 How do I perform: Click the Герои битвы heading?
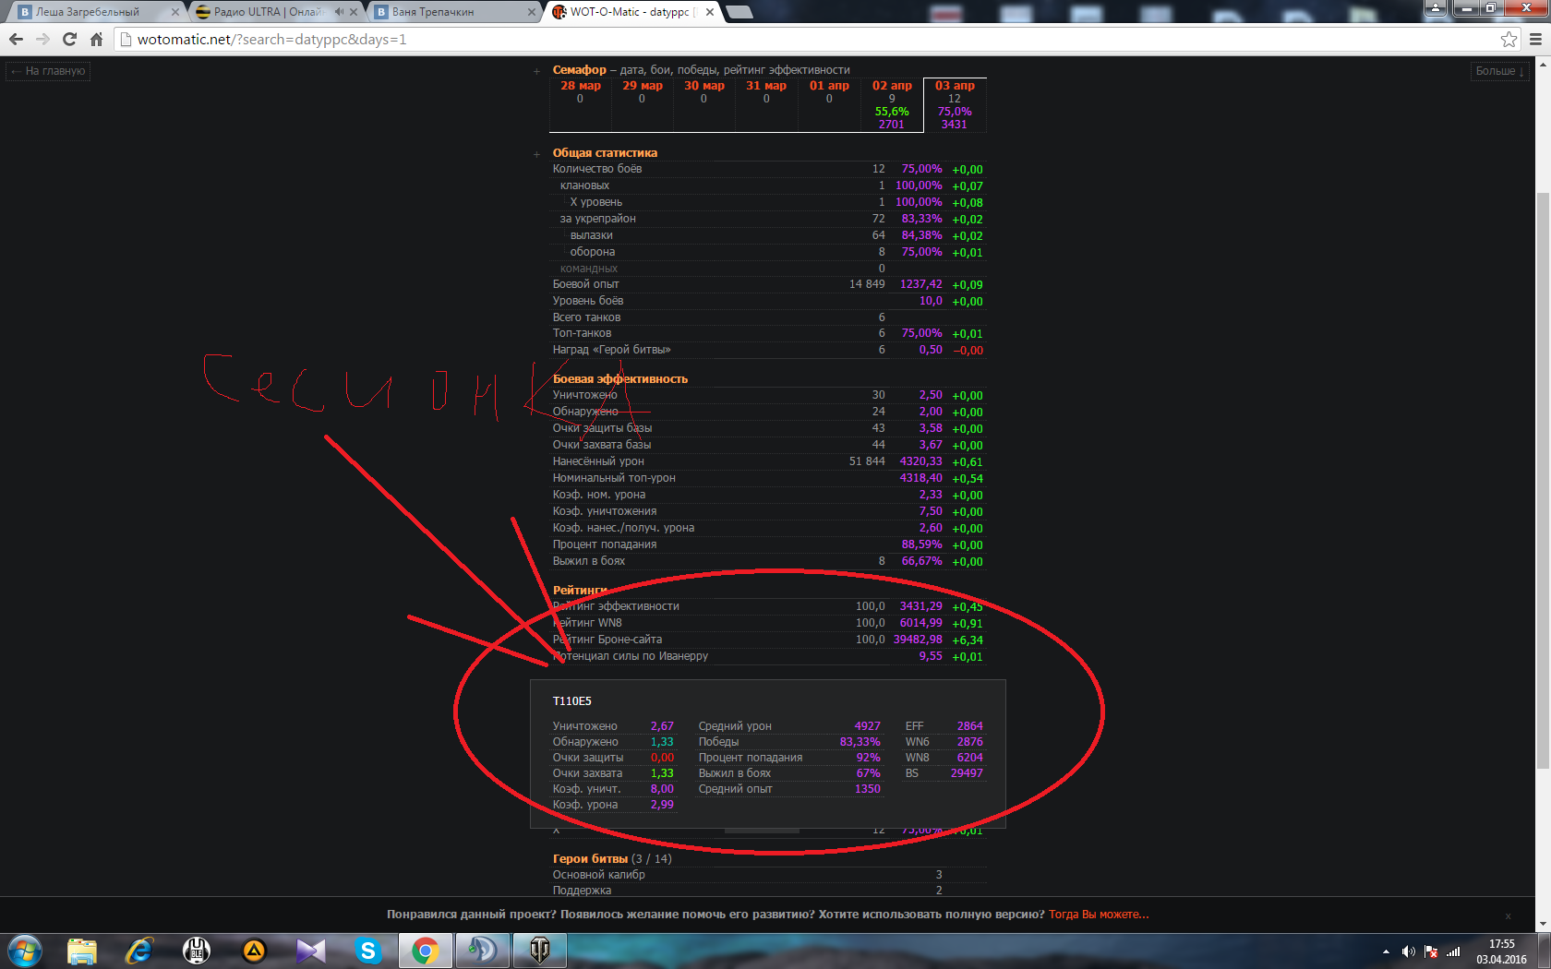point(590,859)
